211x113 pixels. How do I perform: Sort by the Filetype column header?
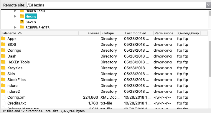point(112,33)
